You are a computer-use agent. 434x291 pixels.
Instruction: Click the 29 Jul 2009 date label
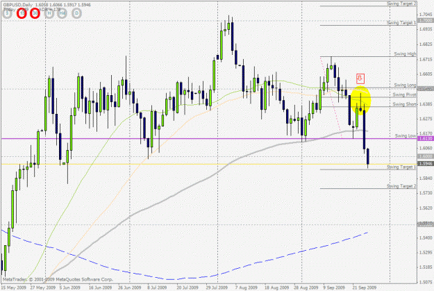click(x=217, y=288)
